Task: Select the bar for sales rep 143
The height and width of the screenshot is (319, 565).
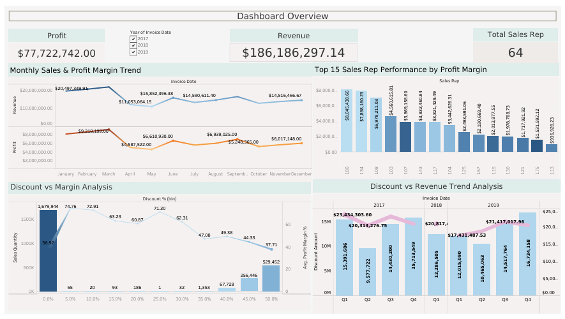Action: point(420,137)
